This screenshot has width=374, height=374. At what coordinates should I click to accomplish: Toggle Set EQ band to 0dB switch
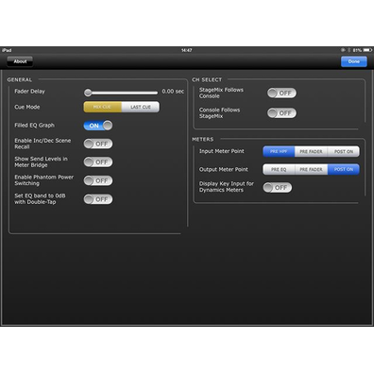98,199
